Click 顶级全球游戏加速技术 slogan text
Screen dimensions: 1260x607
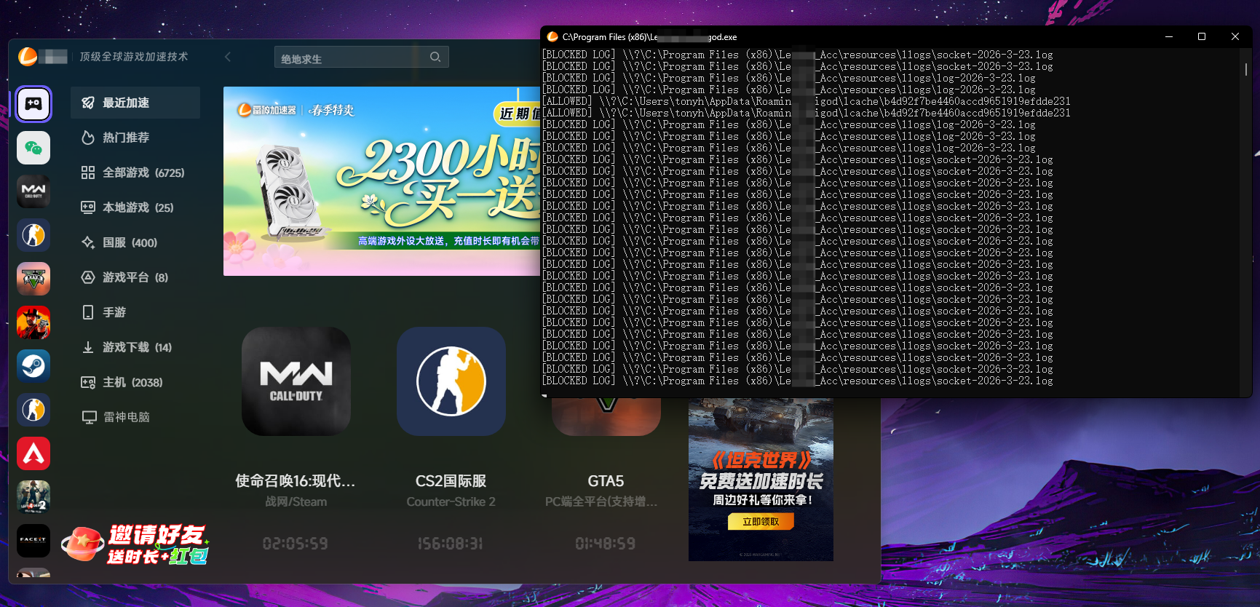[x=134, y=57]
